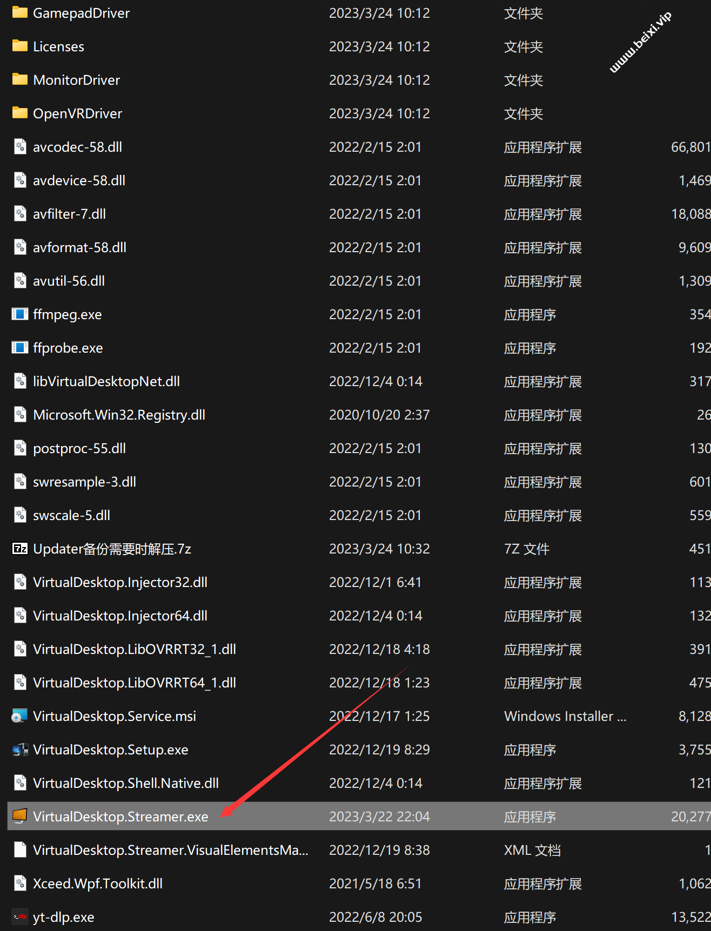The height and width of the screenshot is (931, 711).
Task: Select the VirtualDesktop.Setup.exe file name
Action: click(x=110, y=750)
